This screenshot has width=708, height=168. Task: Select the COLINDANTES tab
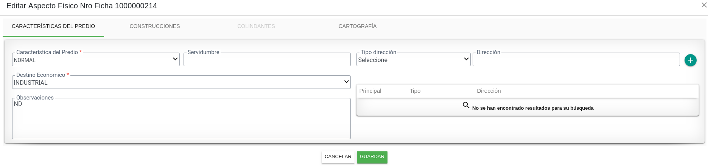(256, 26)
